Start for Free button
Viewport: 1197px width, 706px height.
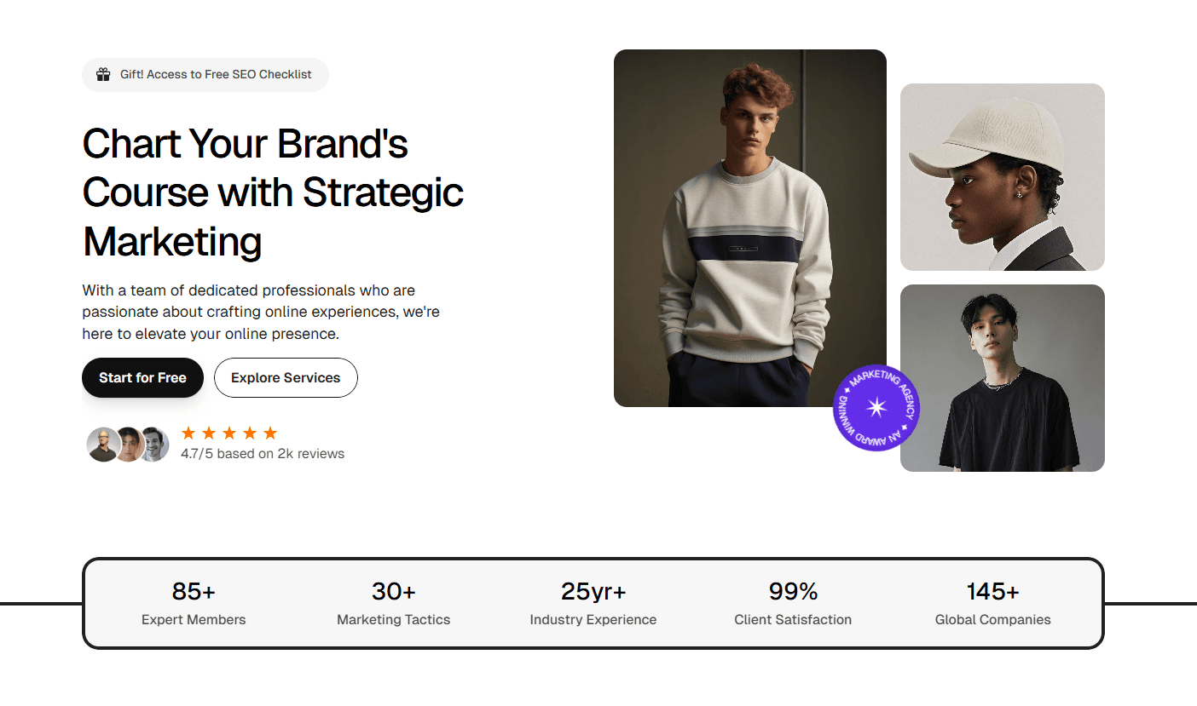[x=142, y=378]
